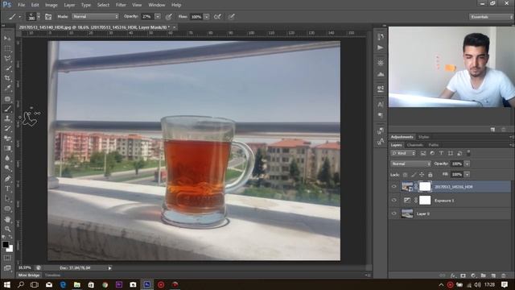Delete layer trash icon
Viewport: 515px width, 290px height.
tap(504, 275)
